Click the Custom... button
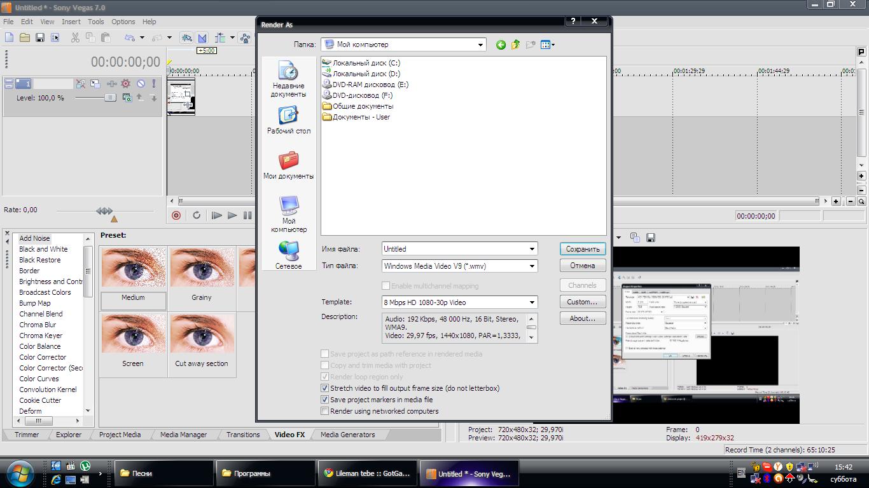The width and height of the screenshot is (869, 488). pyautogui.click(x=583, y=302)
